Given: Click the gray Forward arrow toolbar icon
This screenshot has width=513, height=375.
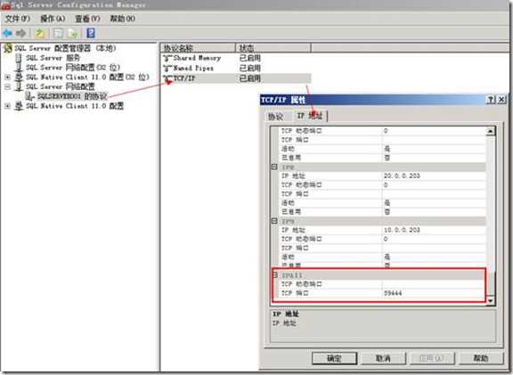Looking at the screenshot, I should coord(21,33).
